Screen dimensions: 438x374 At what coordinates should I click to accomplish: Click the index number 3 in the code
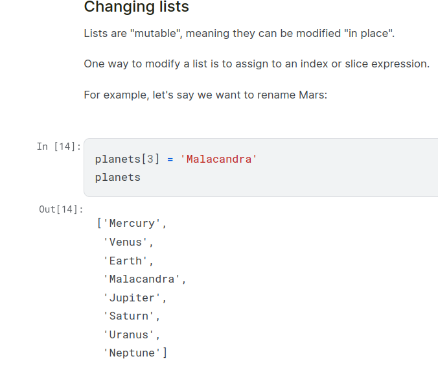(x=150, y=159)
